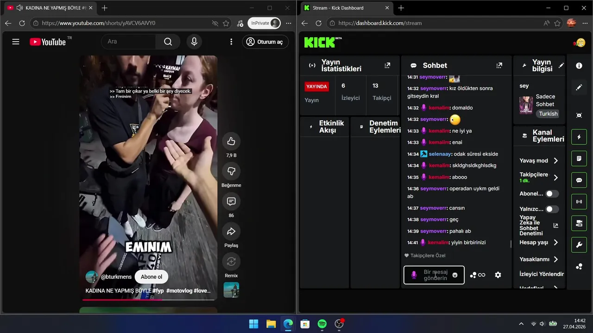Click selenaay username in chat
The height and width of the screenshot is (333, 593).
pyautogui.click(x=440, y=154)
